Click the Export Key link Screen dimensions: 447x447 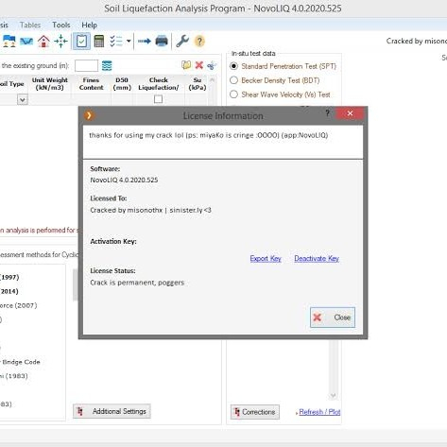click(266, 259)
